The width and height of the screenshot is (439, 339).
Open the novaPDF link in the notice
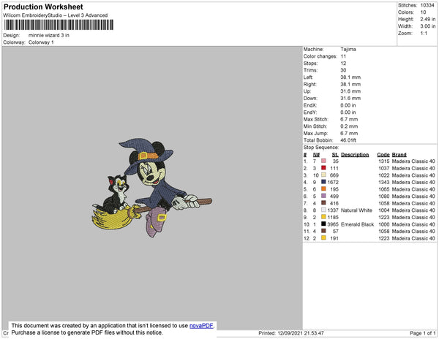201,326
